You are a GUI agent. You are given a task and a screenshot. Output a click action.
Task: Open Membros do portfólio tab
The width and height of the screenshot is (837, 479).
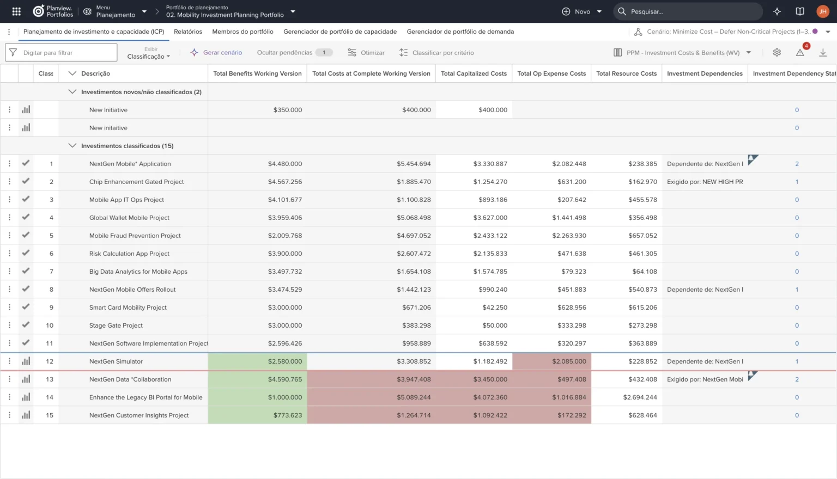tap(242, 32)
